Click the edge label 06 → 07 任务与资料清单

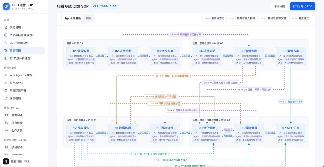coord(291,102)
